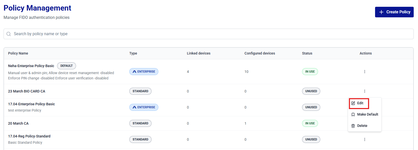The height and width of the screenshot is (150, 418).
Task: Open actions menu for 17.04-Reg Policy-Standard
Action: (x=364, y=139)
